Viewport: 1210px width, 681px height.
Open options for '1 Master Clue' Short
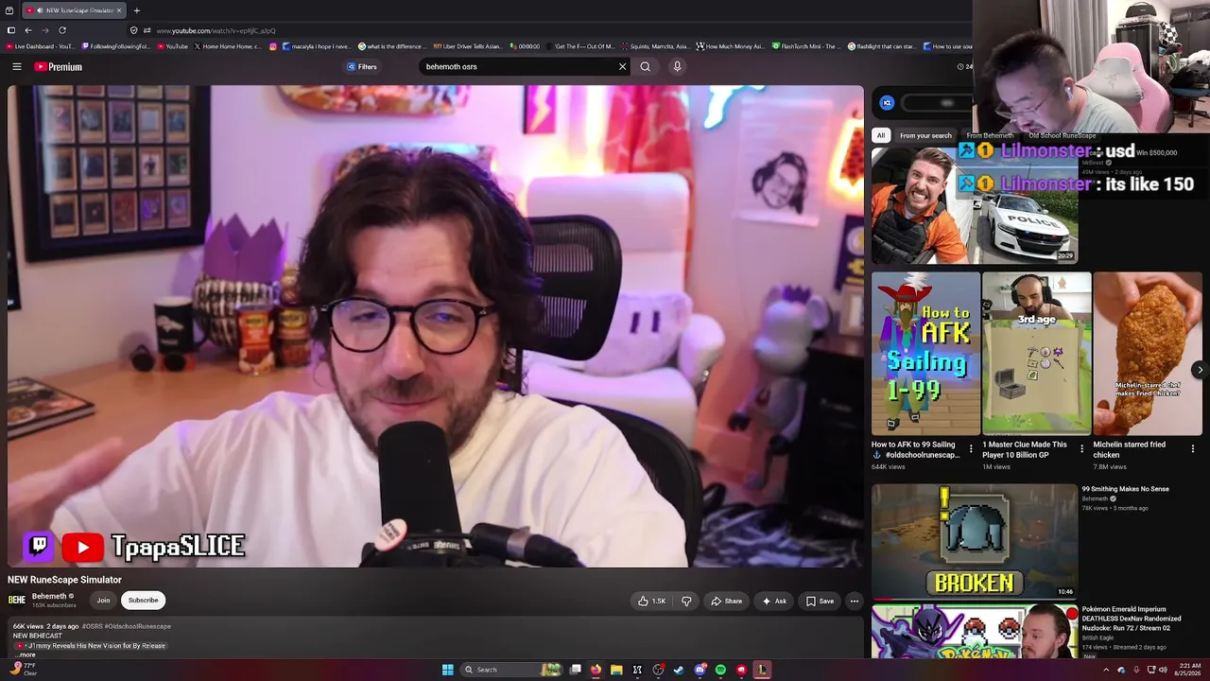click(x=1082, y=449)
